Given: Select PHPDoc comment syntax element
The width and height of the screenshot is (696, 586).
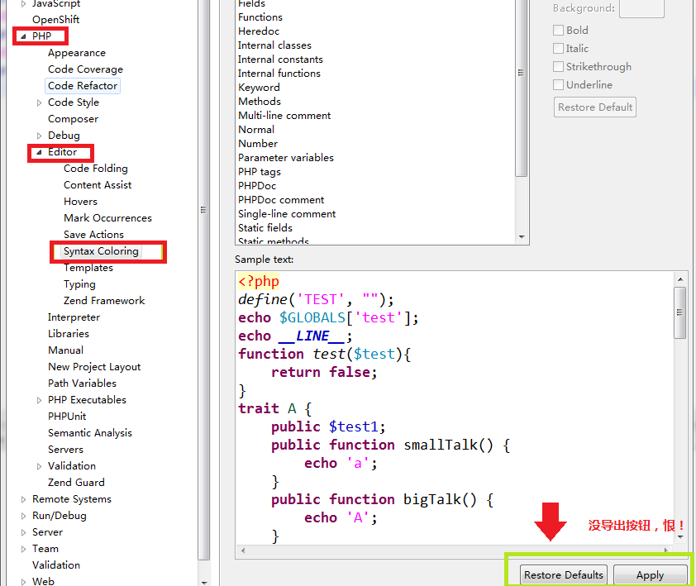Looking at the screenshot, I should click(281, 200).
